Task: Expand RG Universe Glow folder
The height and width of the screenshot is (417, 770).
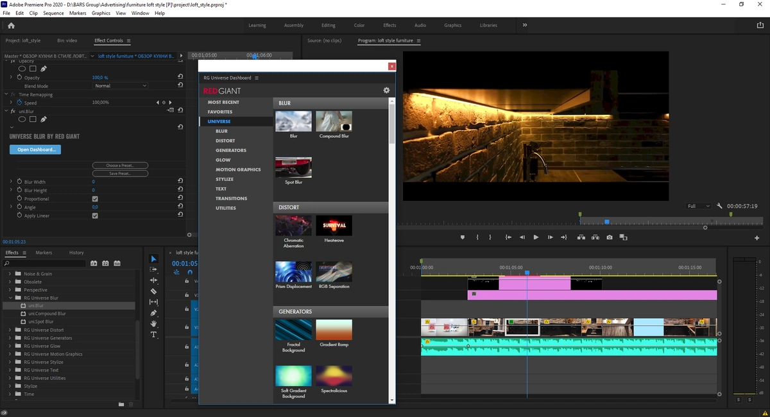Action: pos(10,346)
